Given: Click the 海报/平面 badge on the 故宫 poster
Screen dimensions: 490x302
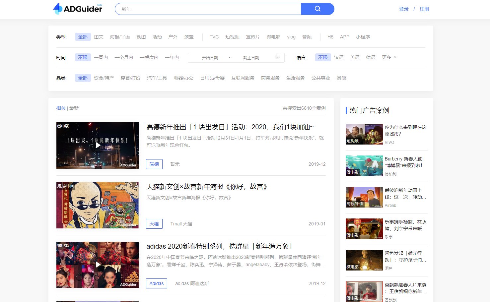Looking at the screenshot, I should (65, 187).
